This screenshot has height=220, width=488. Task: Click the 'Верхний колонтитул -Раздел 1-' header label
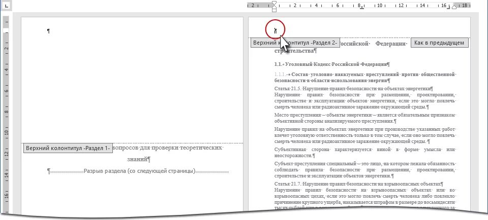(x=68, y=149)
